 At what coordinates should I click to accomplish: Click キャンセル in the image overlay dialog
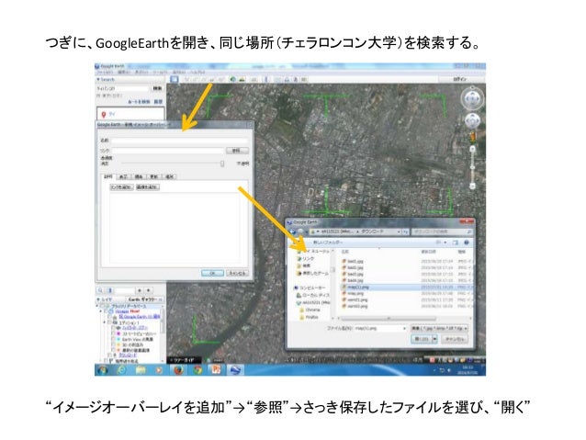tap(237, 273)
